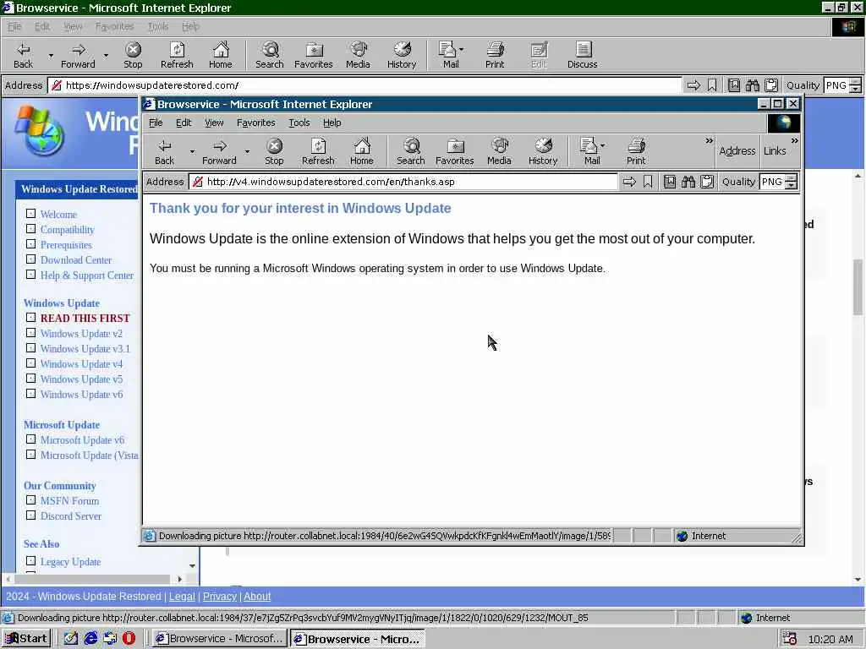Open Search in the front window toolbar

(410, 152)
